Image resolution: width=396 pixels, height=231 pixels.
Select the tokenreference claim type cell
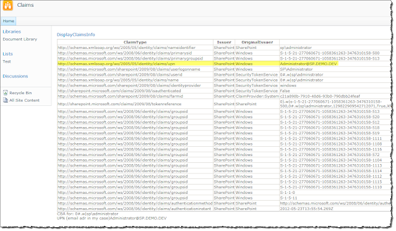135,104
